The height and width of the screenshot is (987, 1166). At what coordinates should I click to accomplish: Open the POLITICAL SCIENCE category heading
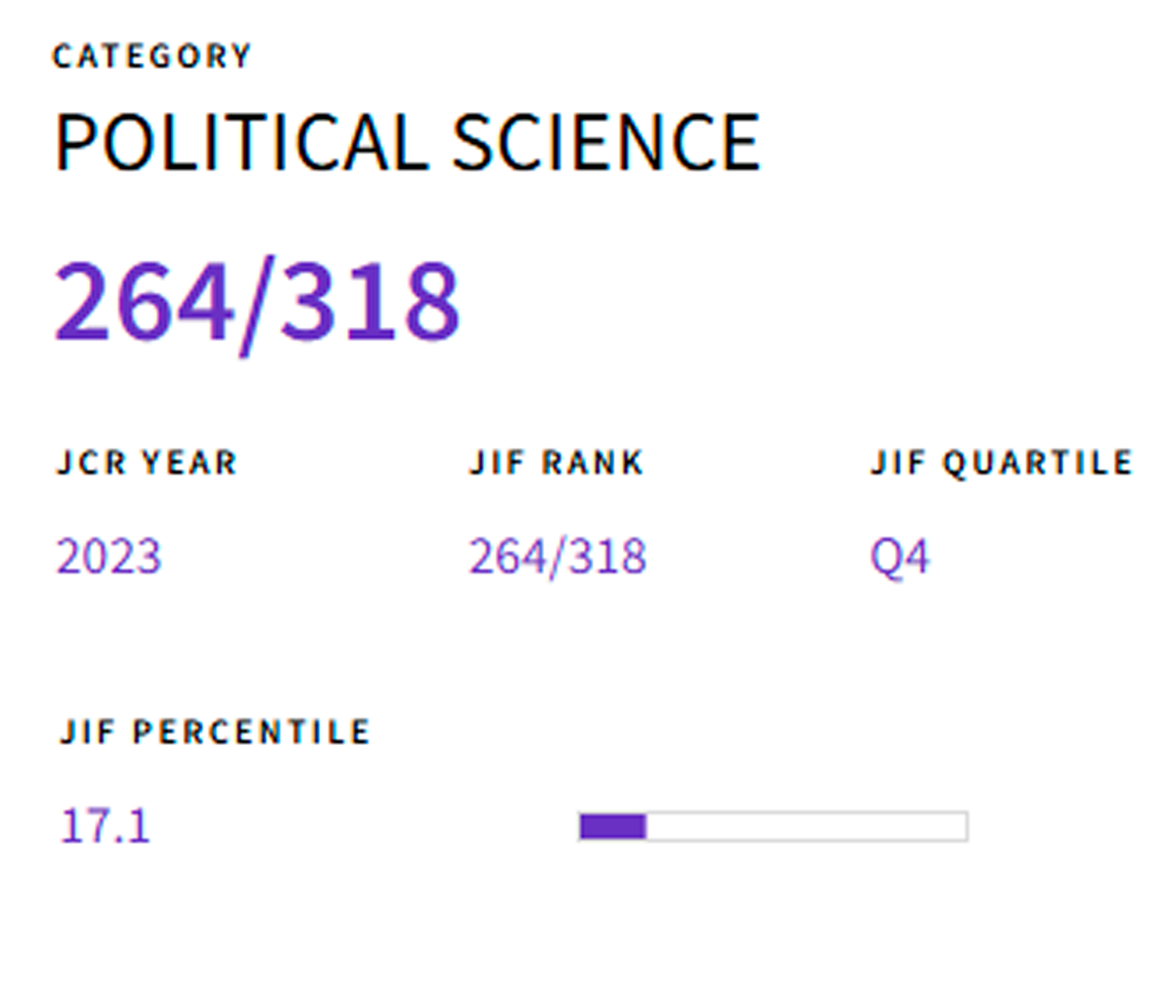pyautogui.click(x=408, y=142)
